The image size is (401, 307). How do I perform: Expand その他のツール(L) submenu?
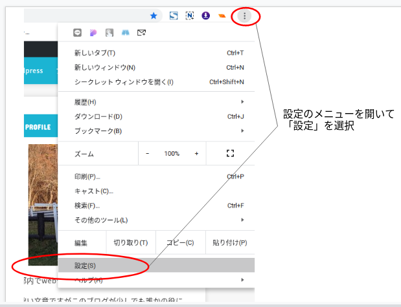156,220
